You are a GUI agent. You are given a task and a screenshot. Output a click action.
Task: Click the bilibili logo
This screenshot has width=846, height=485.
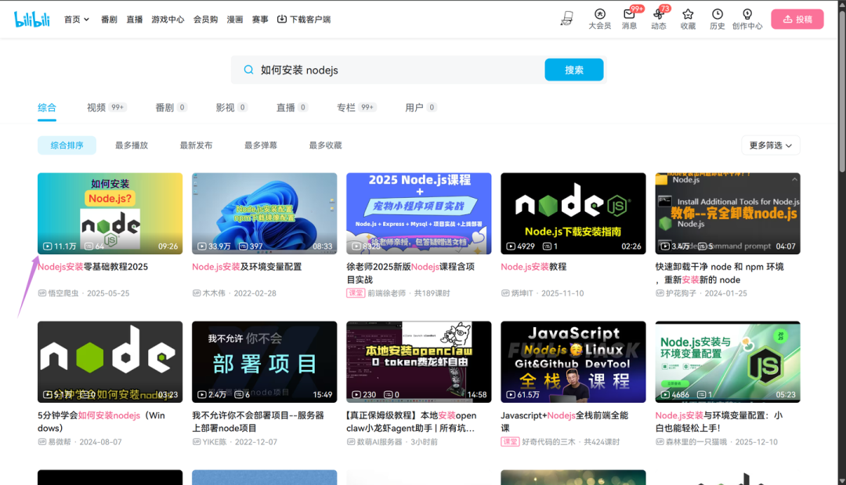[31, 19]
